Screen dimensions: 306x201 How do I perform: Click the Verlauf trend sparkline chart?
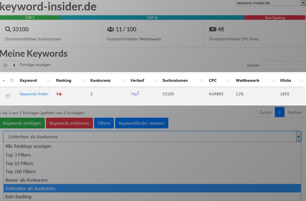click(135, 94)
